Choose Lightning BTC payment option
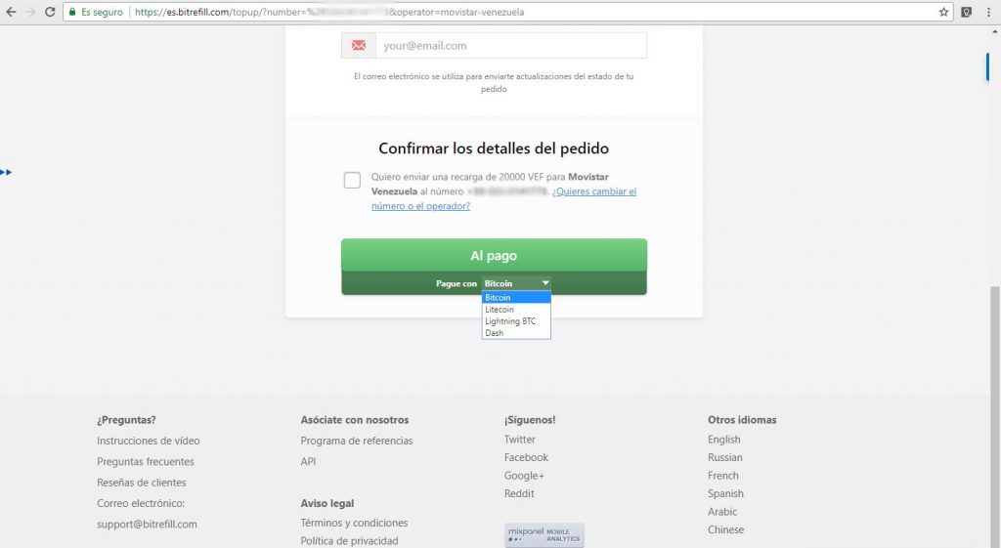 (516, 321)
